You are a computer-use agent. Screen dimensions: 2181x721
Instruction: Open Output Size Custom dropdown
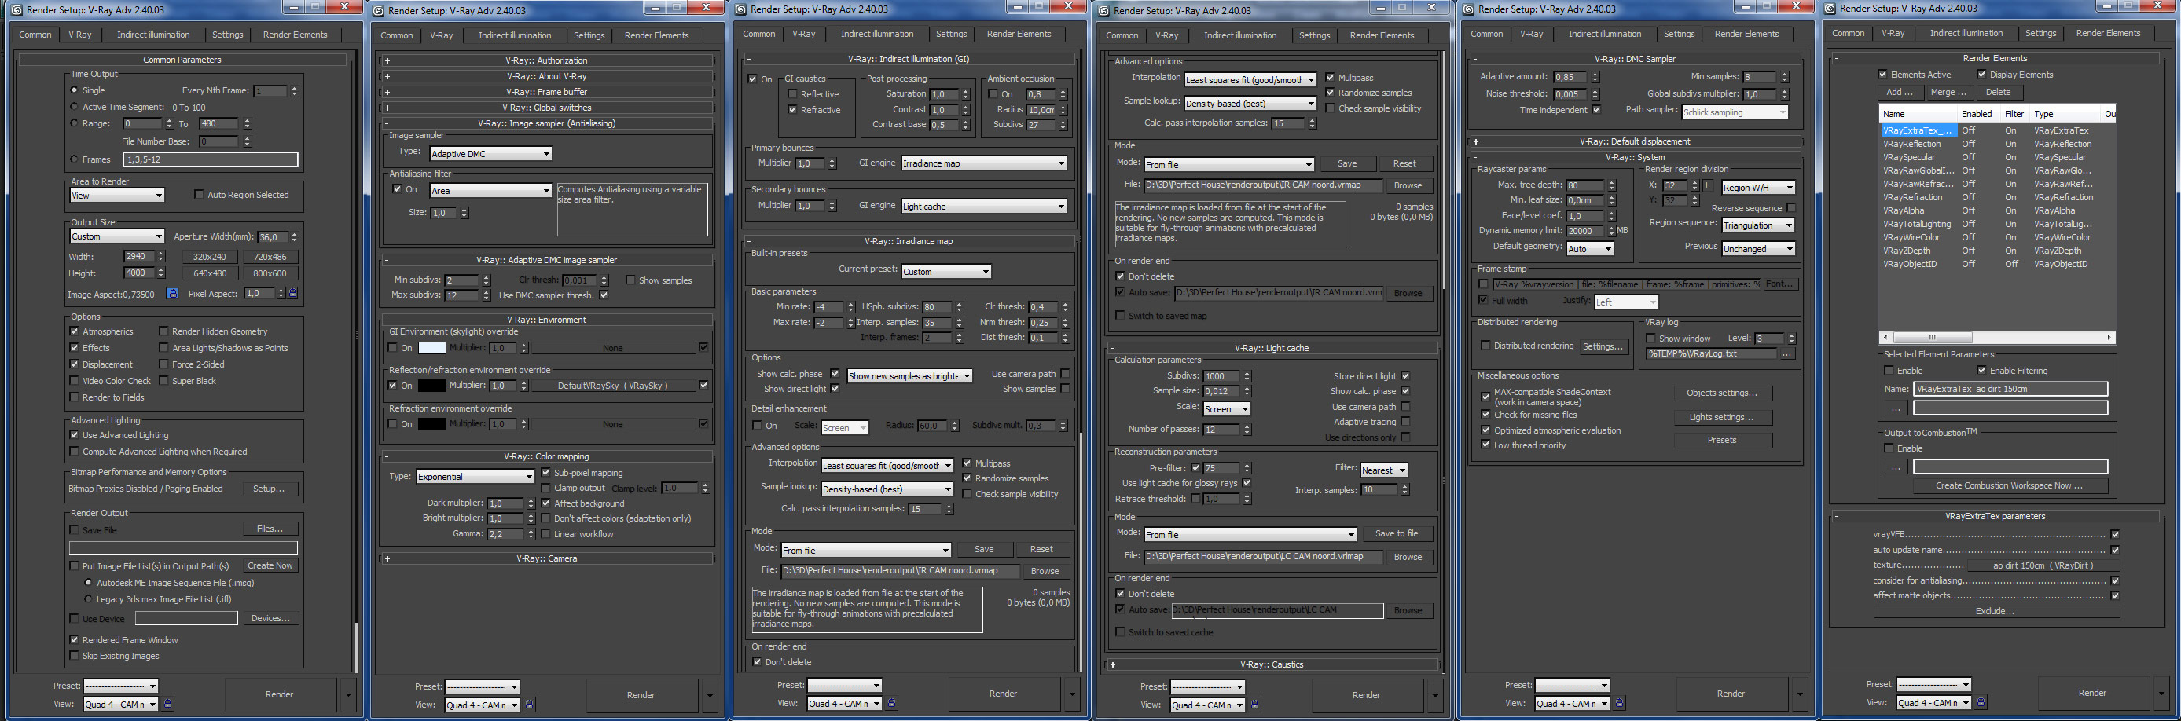click(117, 236)
